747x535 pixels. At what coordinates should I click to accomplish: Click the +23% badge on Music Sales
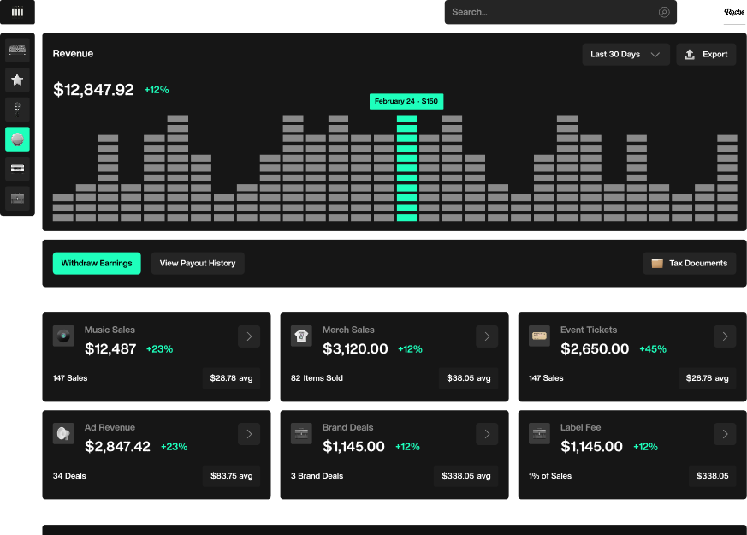point(160,348)
